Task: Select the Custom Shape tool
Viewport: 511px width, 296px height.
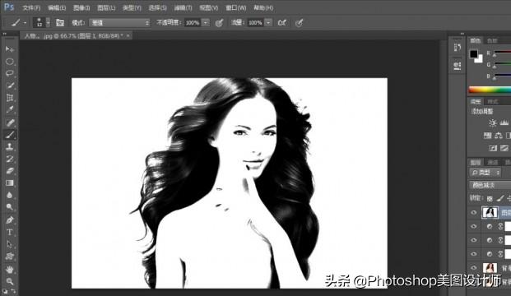Action: 9,257
